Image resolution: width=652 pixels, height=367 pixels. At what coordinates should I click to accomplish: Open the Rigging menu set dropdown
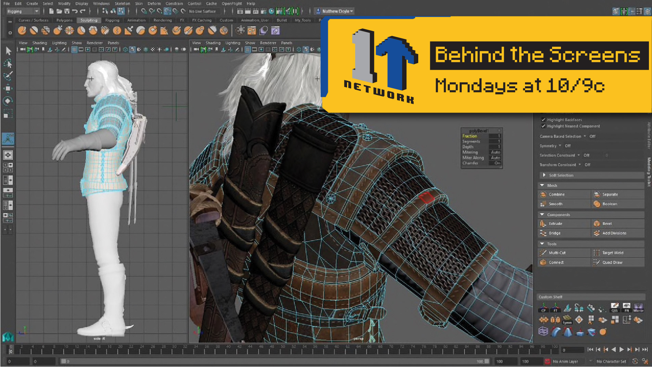[23, 11]
